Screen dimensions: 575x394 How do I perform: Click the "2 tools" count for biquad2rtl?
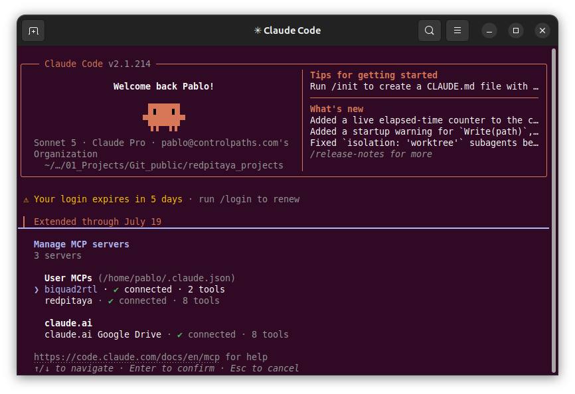(206, 289)
